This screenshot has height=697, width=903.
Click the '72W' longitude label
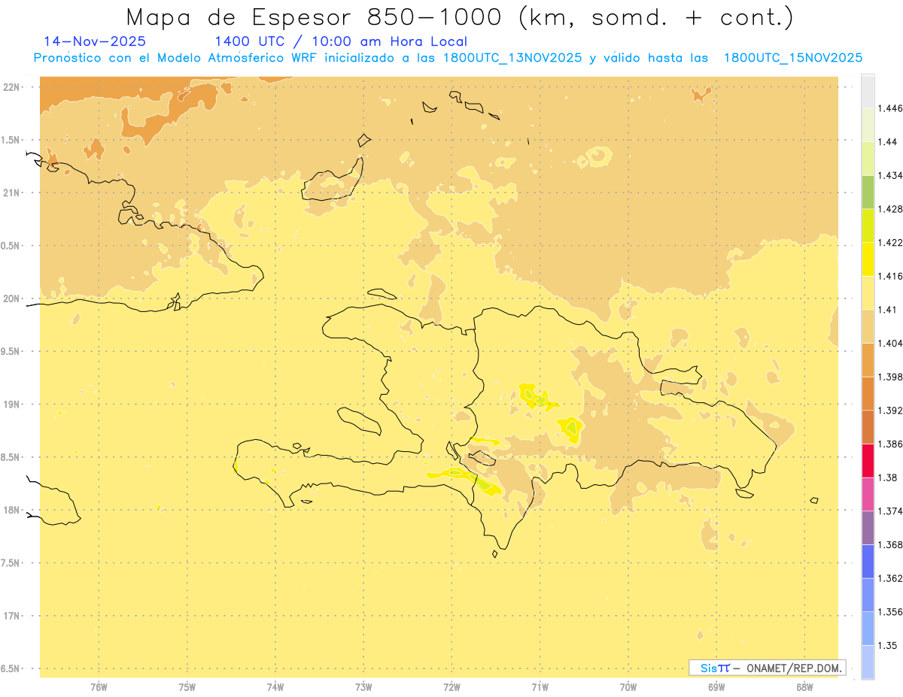(x=452, y=687)
